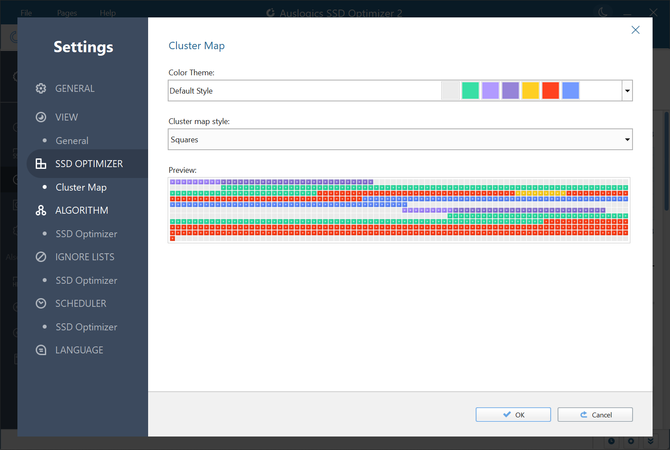
Task: Expand the Color Theme dropdown arrow
Action: point(627,91)
